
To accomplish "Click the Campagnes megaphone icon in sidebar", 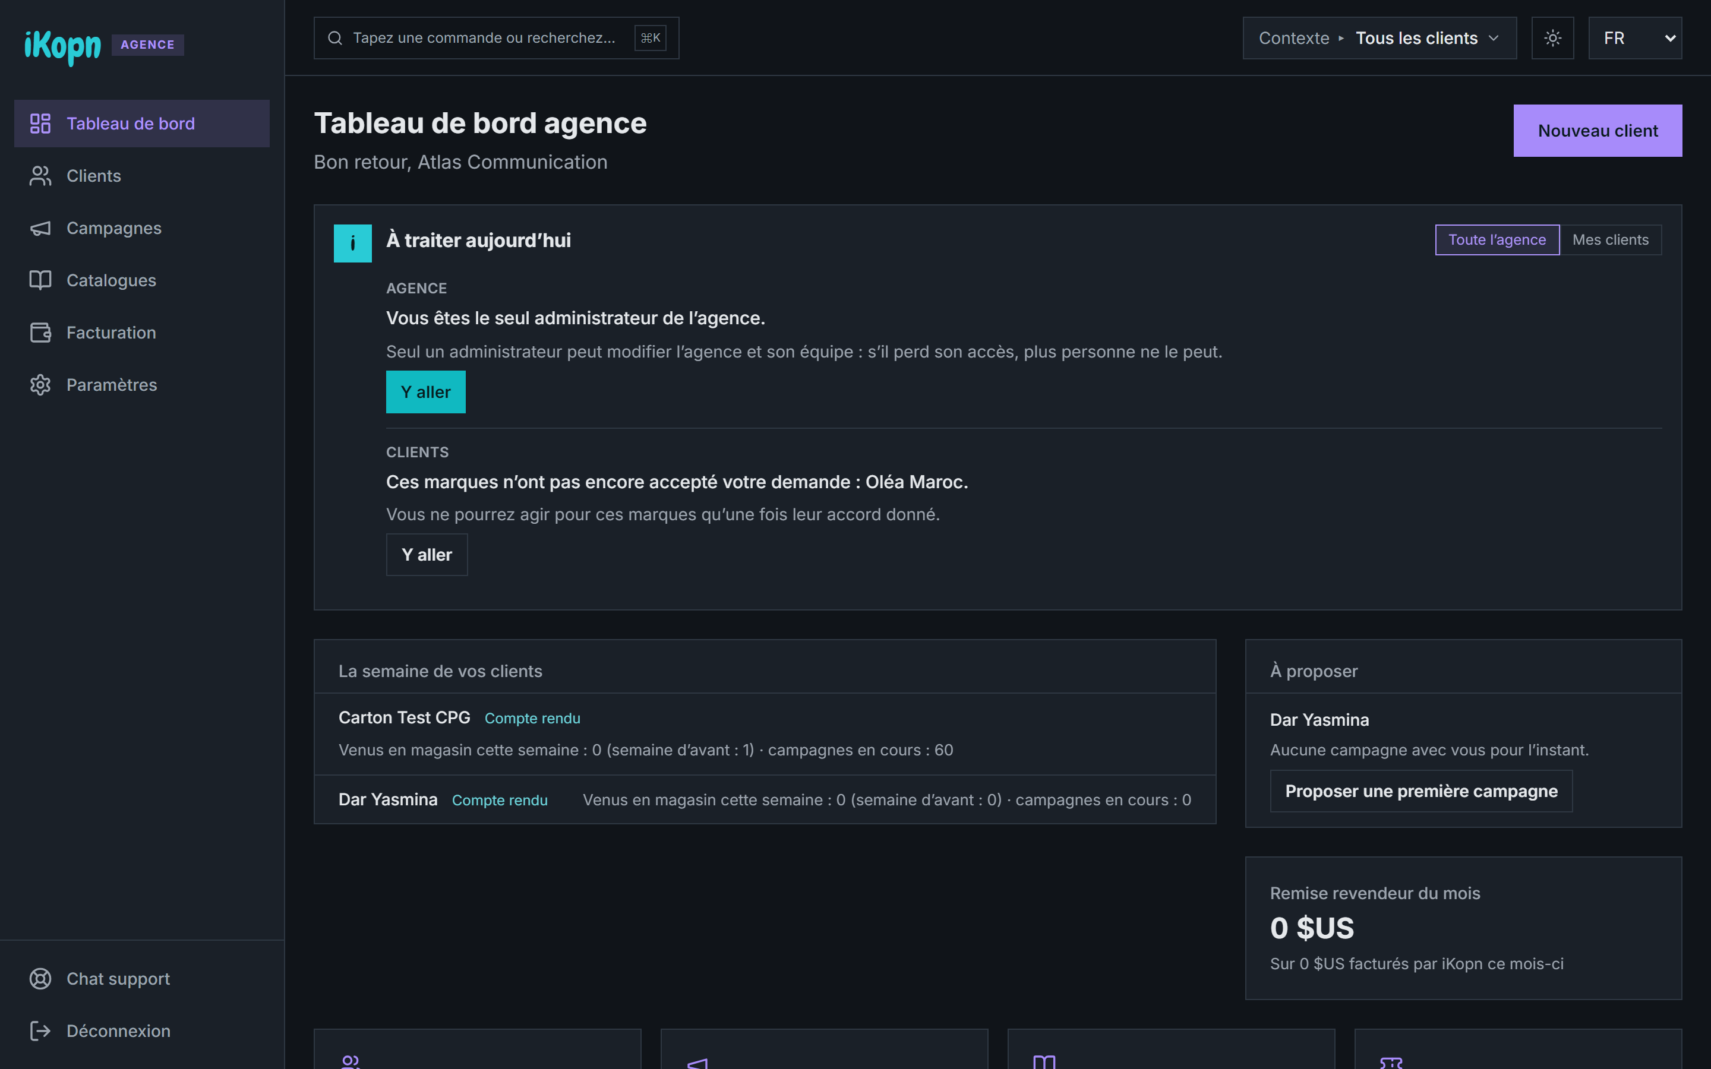I will click(40, 229).
